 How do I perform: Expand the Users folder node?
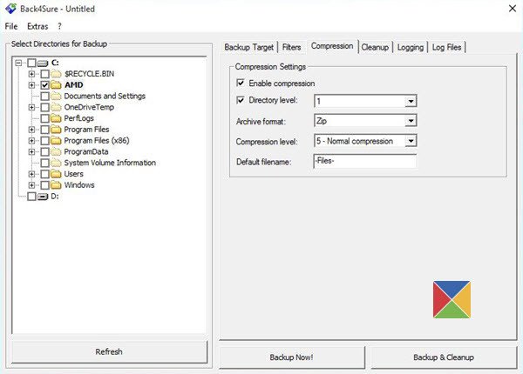point(31,174)
